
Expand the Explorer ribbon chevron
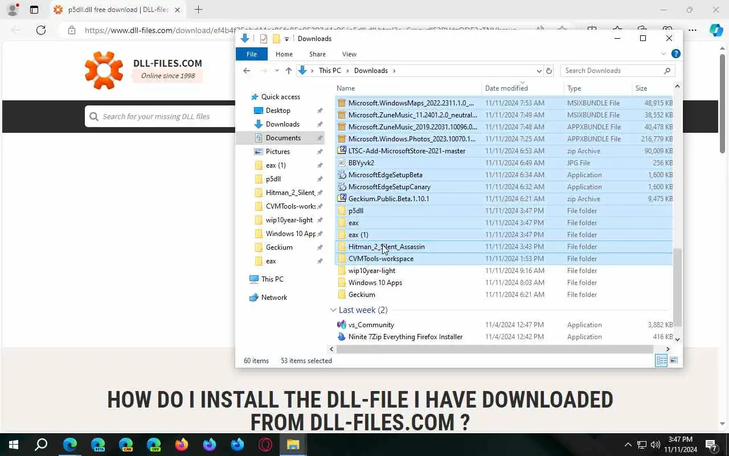coord(664,54)
